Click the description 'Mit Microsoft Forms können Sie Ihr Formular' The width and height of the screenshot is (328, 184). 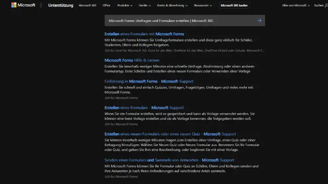pos(181,169)
